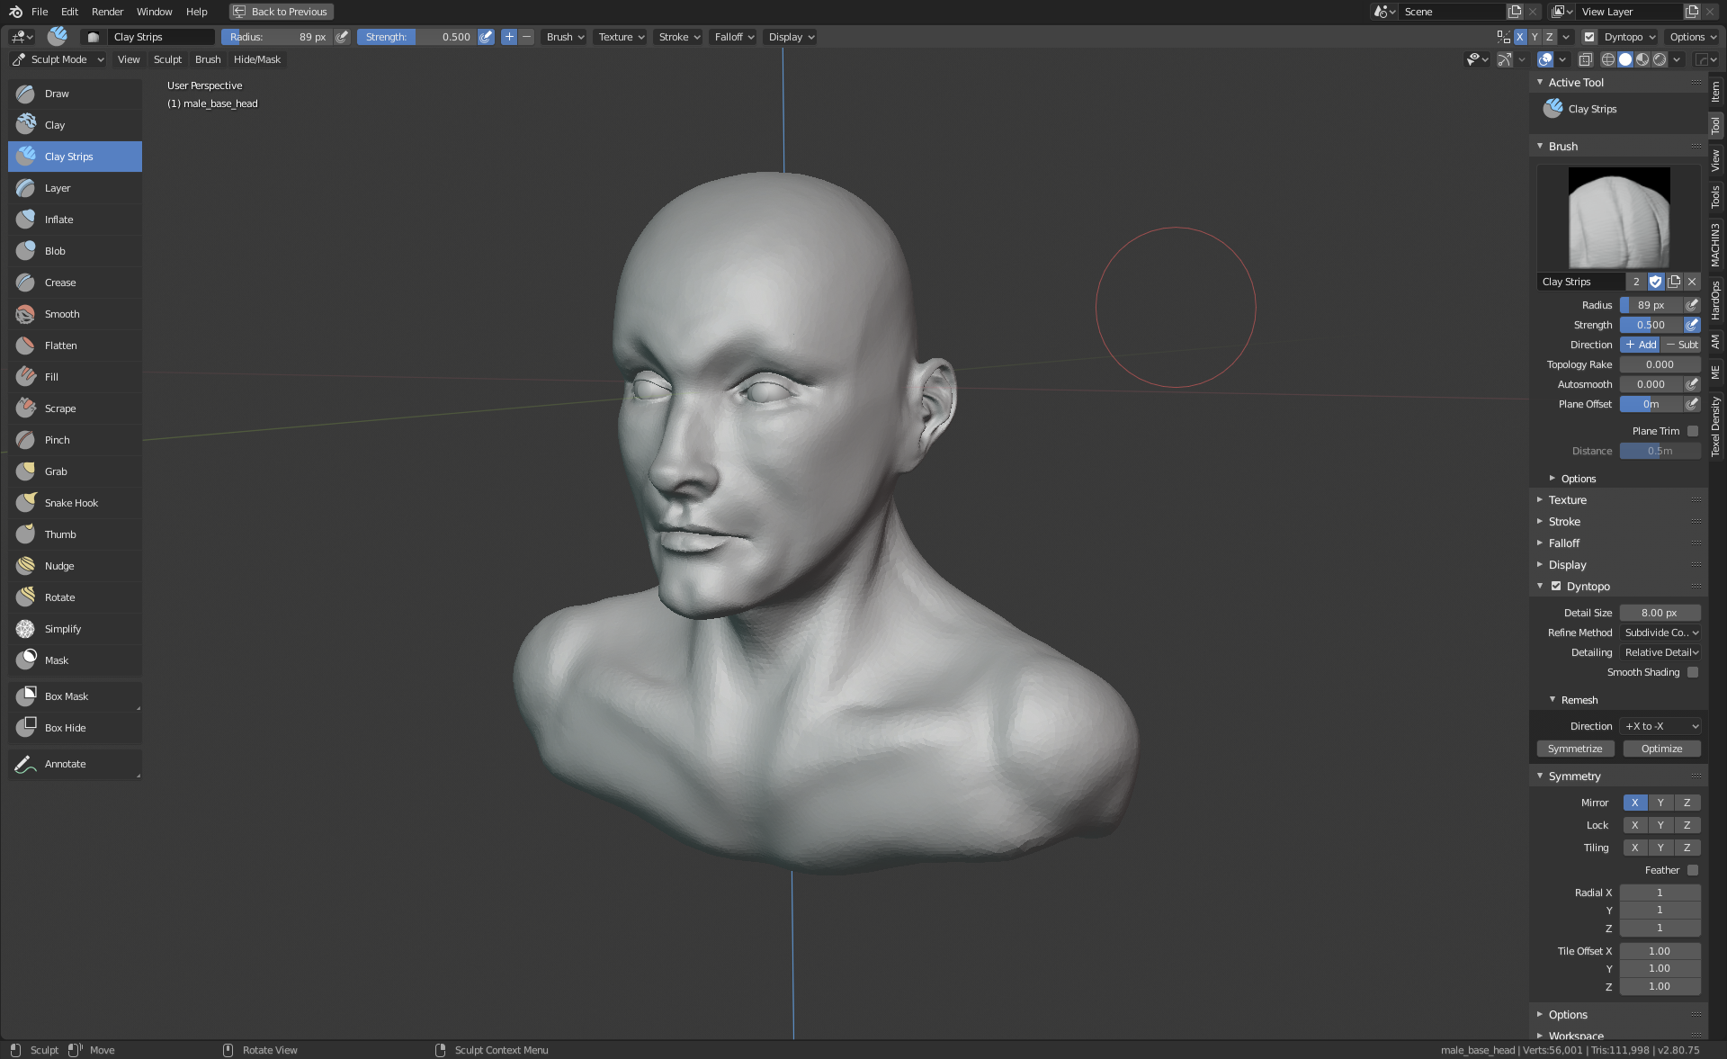The image size is (1727, 1059).
Task: Enable Smooth Shading checkbox
Action: tap(1693, 672)
